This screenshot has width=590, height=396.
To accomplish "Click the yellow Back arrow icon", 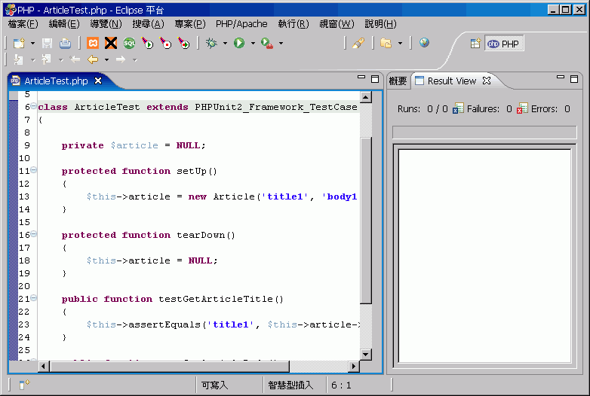I will click(x=93, y=59).
